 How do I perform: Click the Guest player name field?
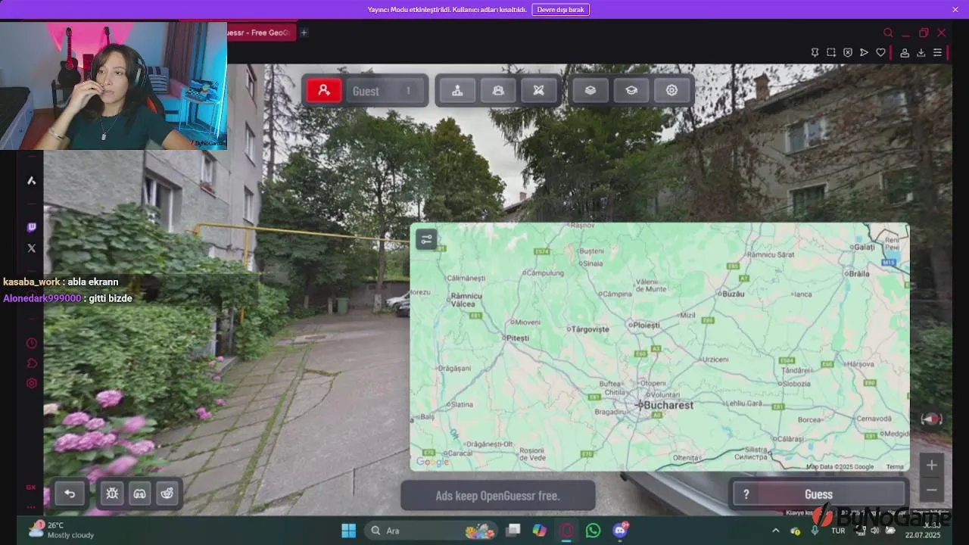[385, 91]
